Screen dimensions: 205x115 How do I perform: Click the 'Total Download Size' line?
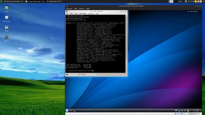[x=78, y=65]
